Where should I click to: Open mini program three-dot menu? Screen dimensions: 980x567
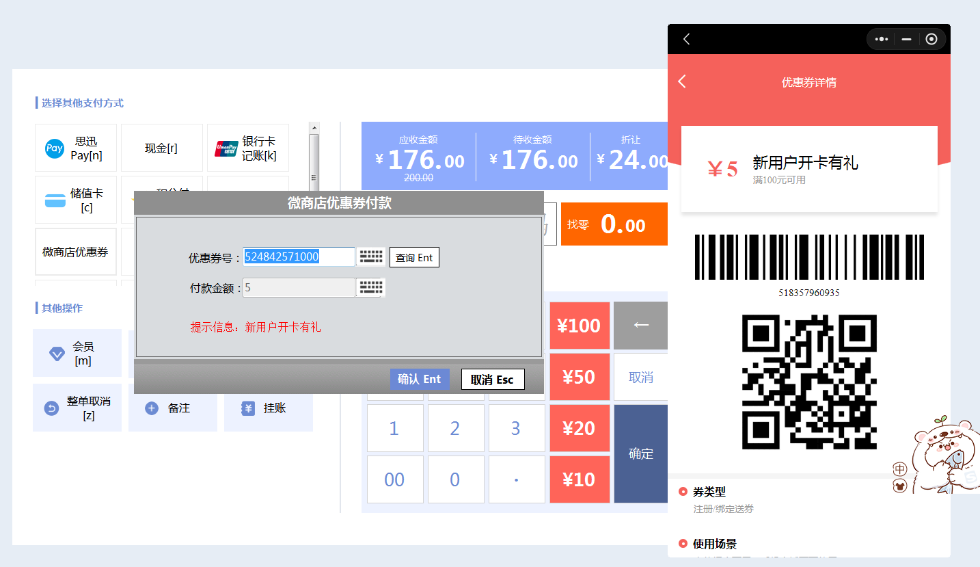[x=882, y=39]
